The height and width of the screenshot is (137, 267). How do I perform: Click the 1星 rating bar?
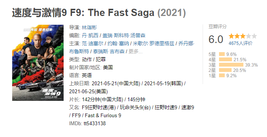click(x=222, y=75)
